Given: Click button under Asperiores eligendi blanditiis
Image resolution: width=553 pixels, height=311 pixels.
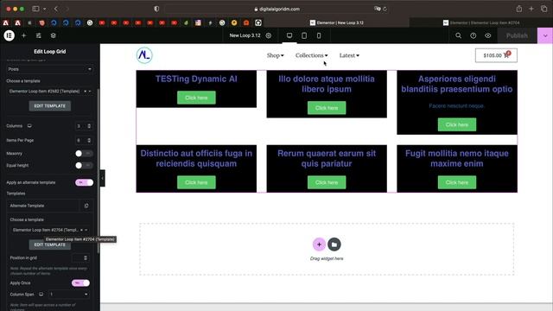Looking at the screenshot, I should tap(457, 124).
